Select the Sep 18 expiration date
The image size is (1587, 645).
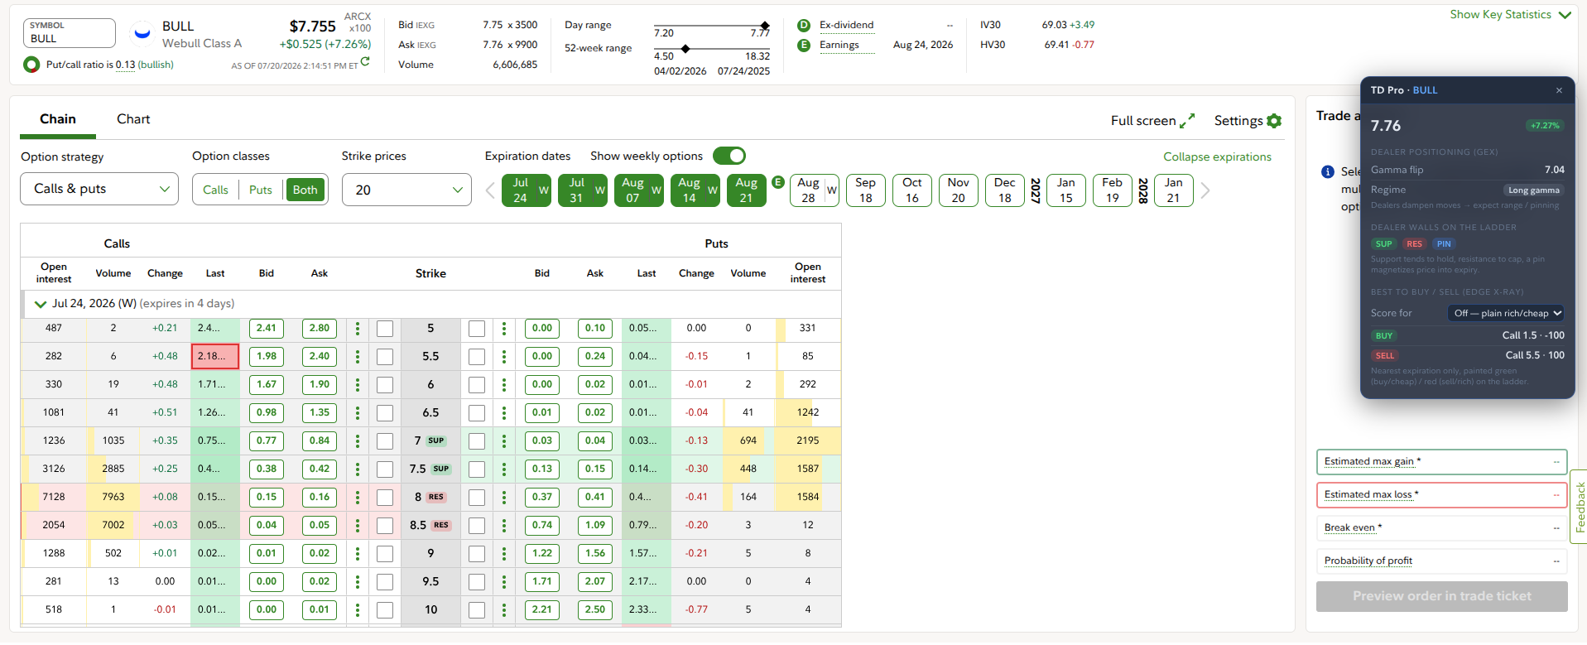tap(865, 190)
